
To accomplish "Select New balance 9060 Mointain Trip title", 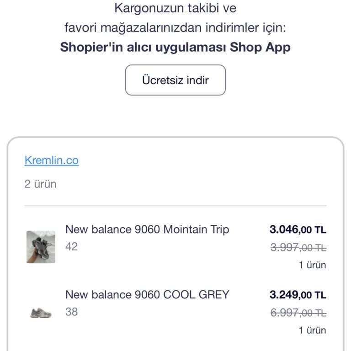I will click(147, 229).
